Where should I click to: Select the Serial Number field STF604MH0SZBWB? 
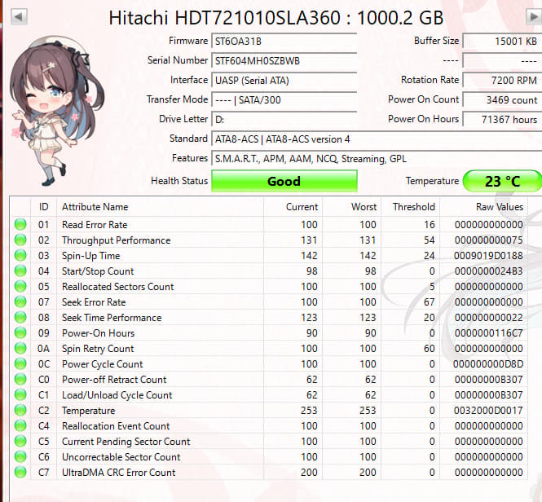(284, 61)
